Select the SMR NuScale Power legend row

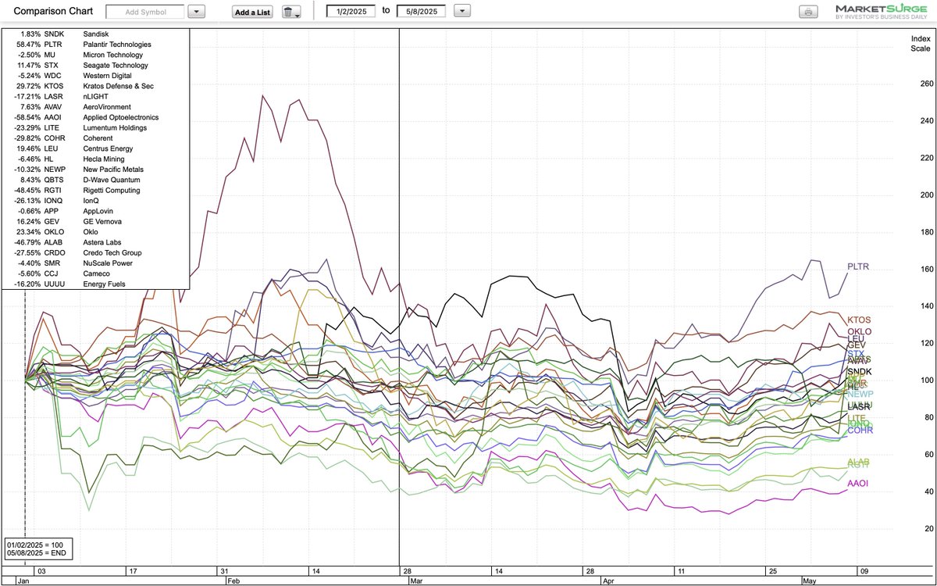coord(94,263)
